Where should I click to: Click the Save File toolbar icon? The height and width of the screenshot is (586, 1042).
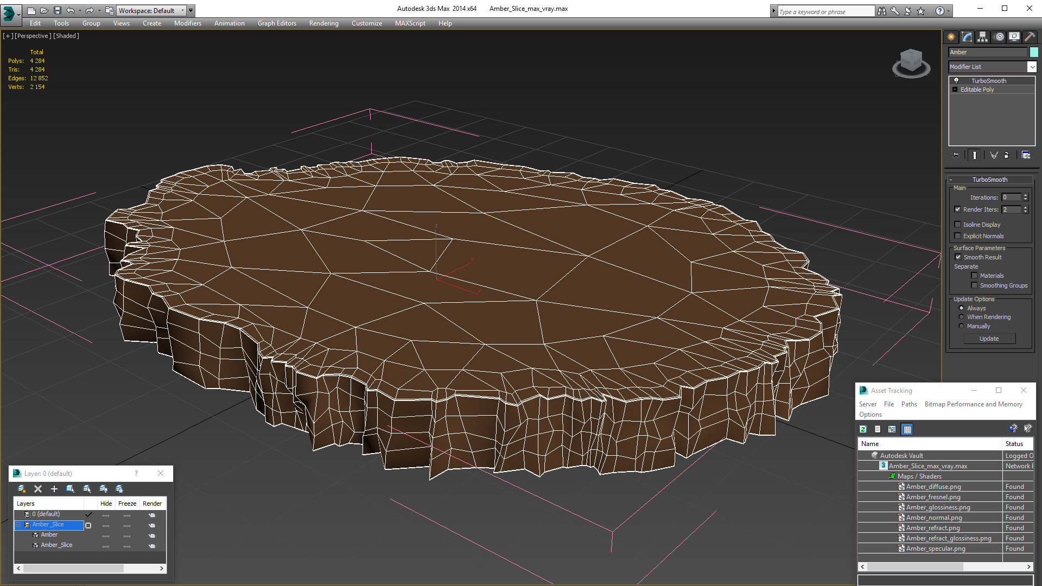pyautogui.click(x=58, y=10)
